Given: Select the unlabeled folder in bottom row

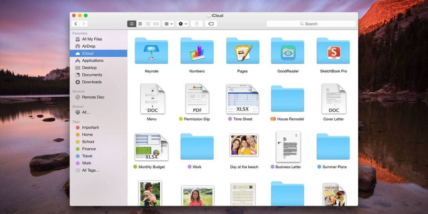Looking at the screenshot, I should (288, 194).
